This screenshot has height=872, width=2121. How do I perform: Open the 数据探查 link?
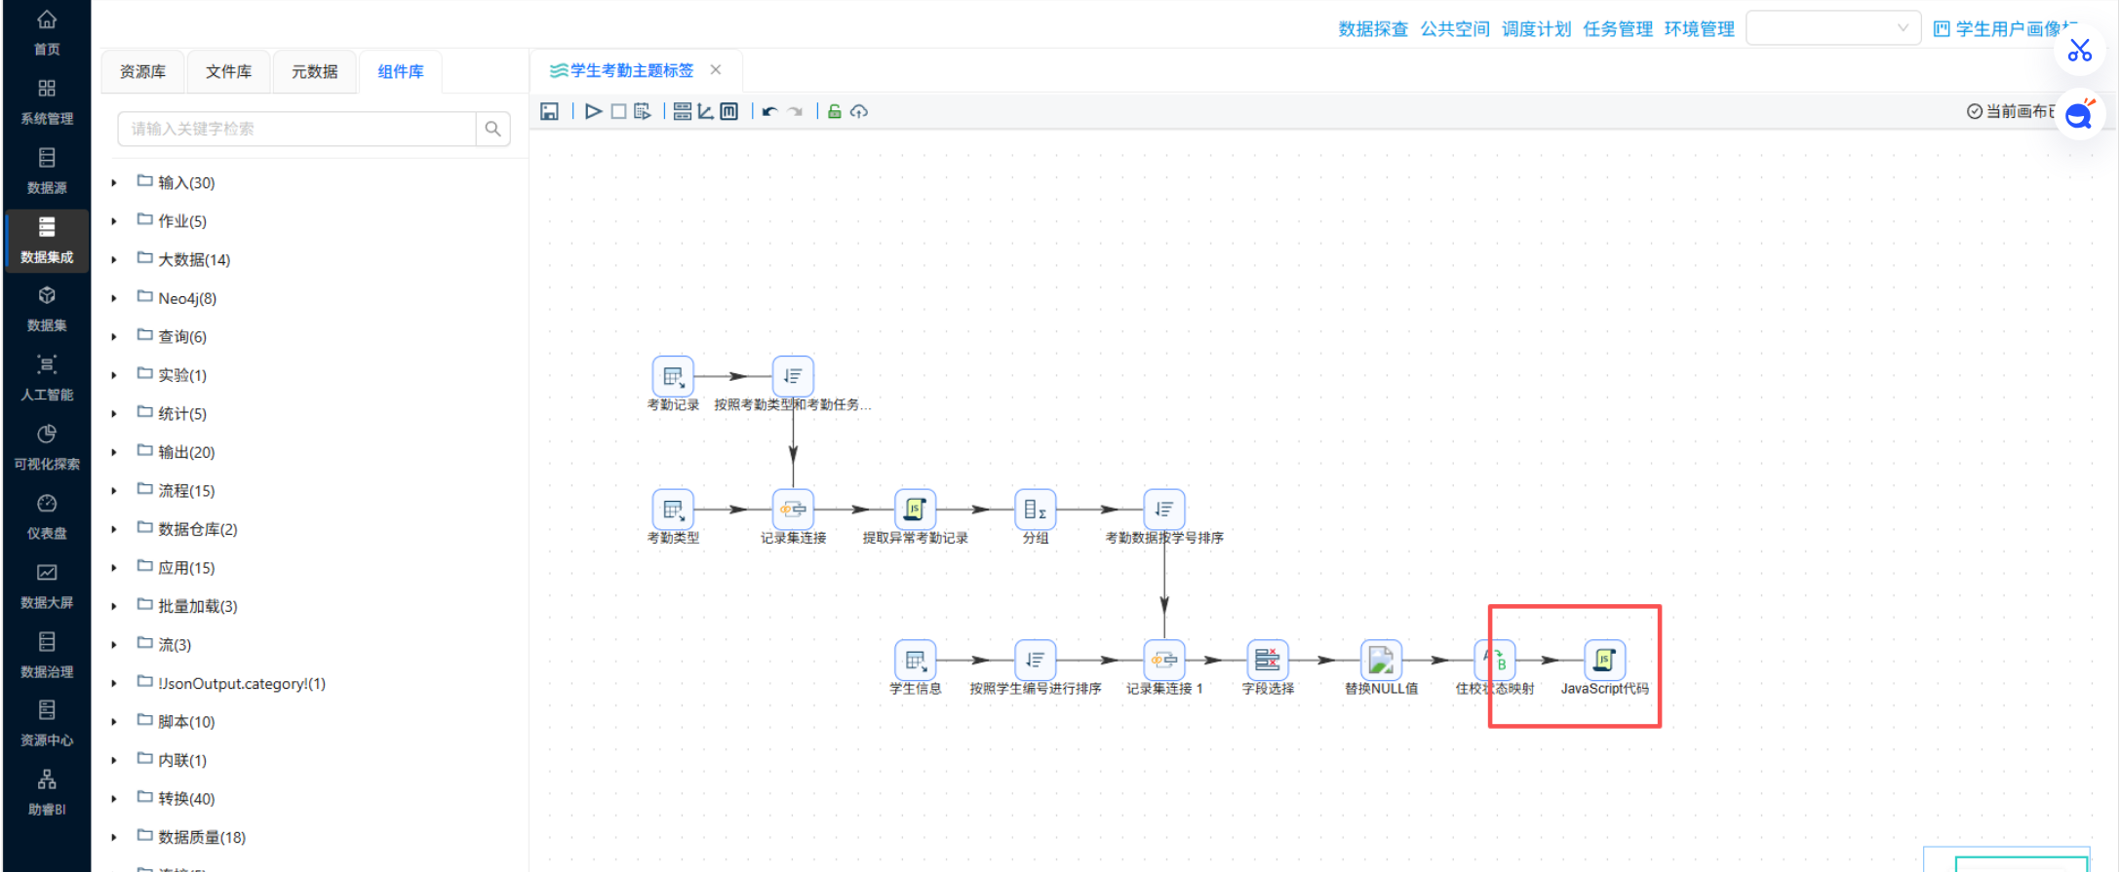(1373, 29)
